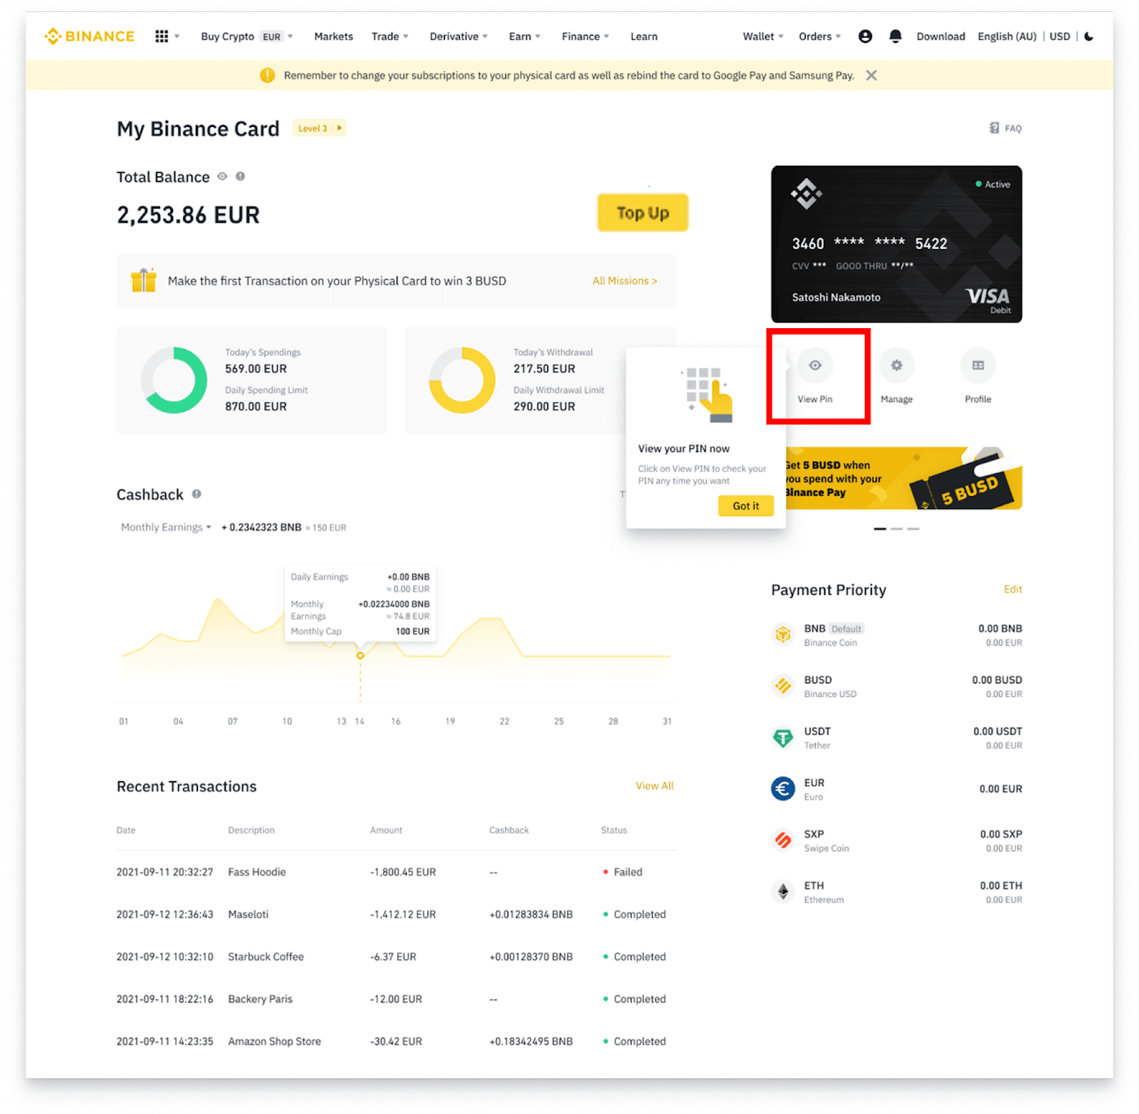Click the yellow Today's Withdrawal ring
Image resolution: width=1139 pixels, height=1114 pixels.
tap(462, 380)
